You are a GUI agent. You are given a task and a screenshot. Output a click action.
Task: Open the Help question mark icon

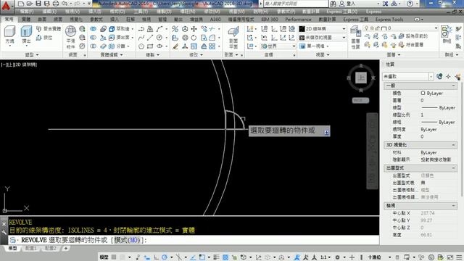coord(410,4)
